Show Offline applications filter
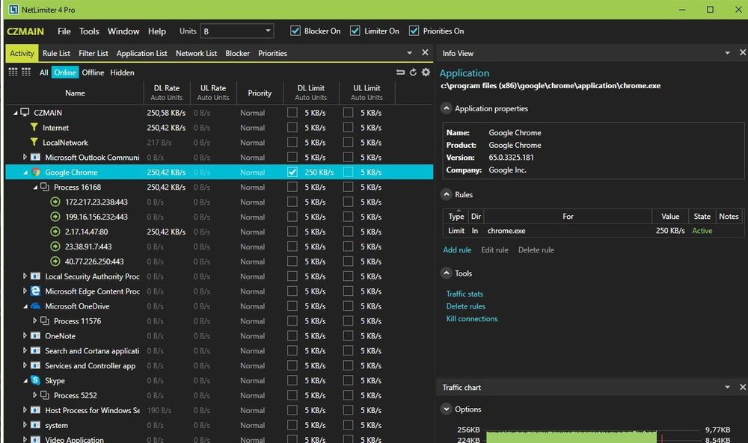Image resolution: width=748 pixels, height=443 pixels. click(x=93, y=72)
